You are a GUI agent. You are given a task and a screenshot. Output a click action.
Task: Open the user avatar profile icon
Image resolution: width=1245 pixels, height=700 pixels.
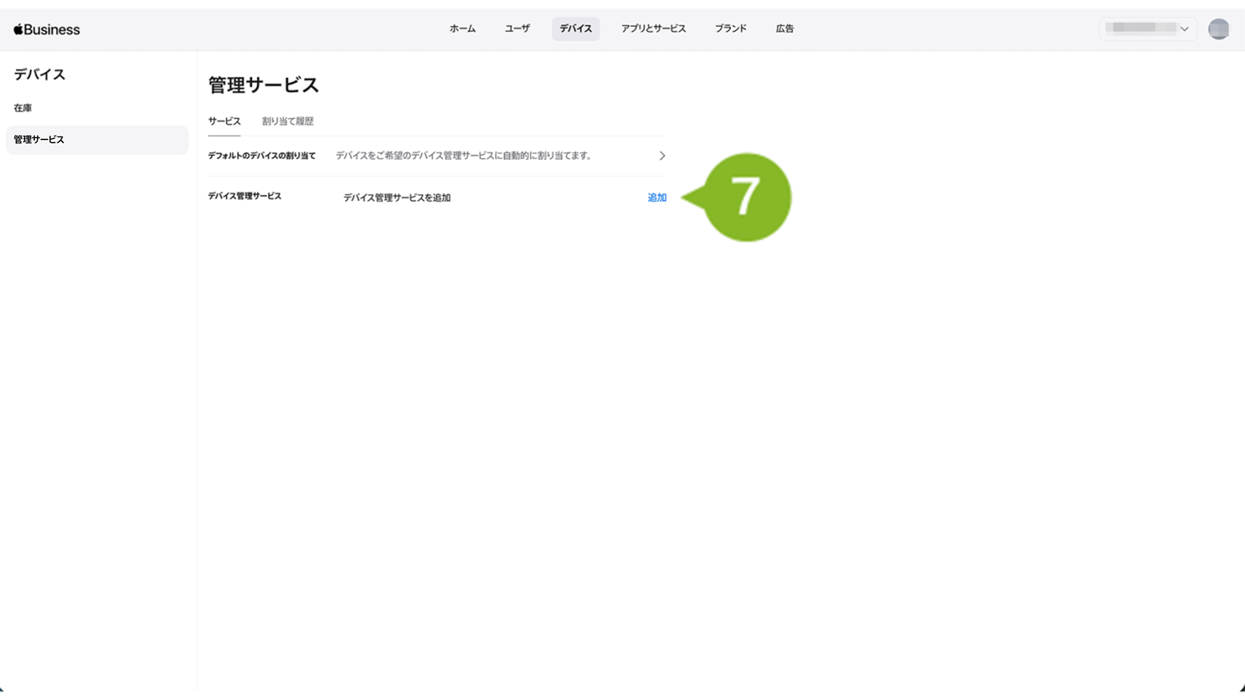(1218, 29)
